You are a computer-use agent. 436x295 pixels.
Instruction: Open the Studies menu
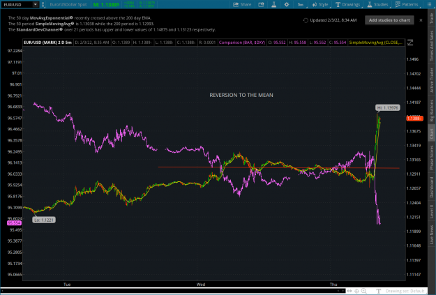click(x=377, y=4)
